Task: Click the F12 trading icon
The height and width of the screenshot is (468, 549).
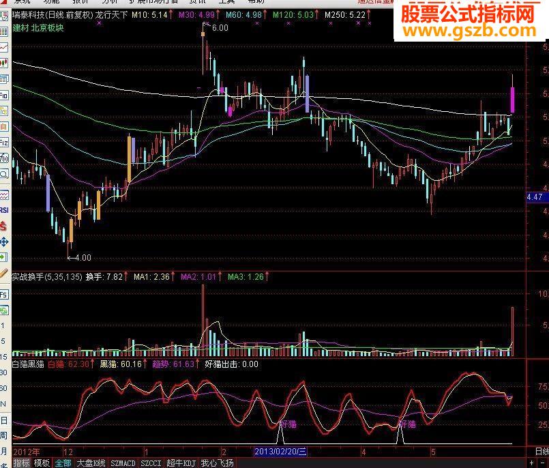Action: [3, 143]
